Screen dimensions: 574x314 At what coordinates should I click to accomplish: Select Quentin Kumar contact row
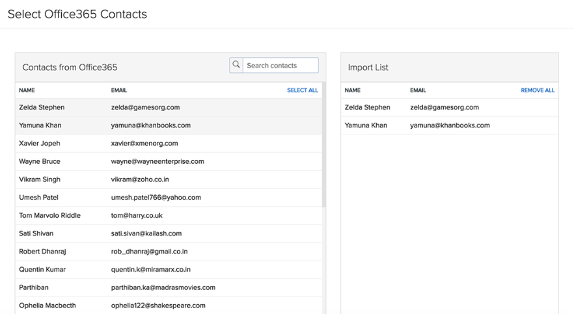coord(168,270)
